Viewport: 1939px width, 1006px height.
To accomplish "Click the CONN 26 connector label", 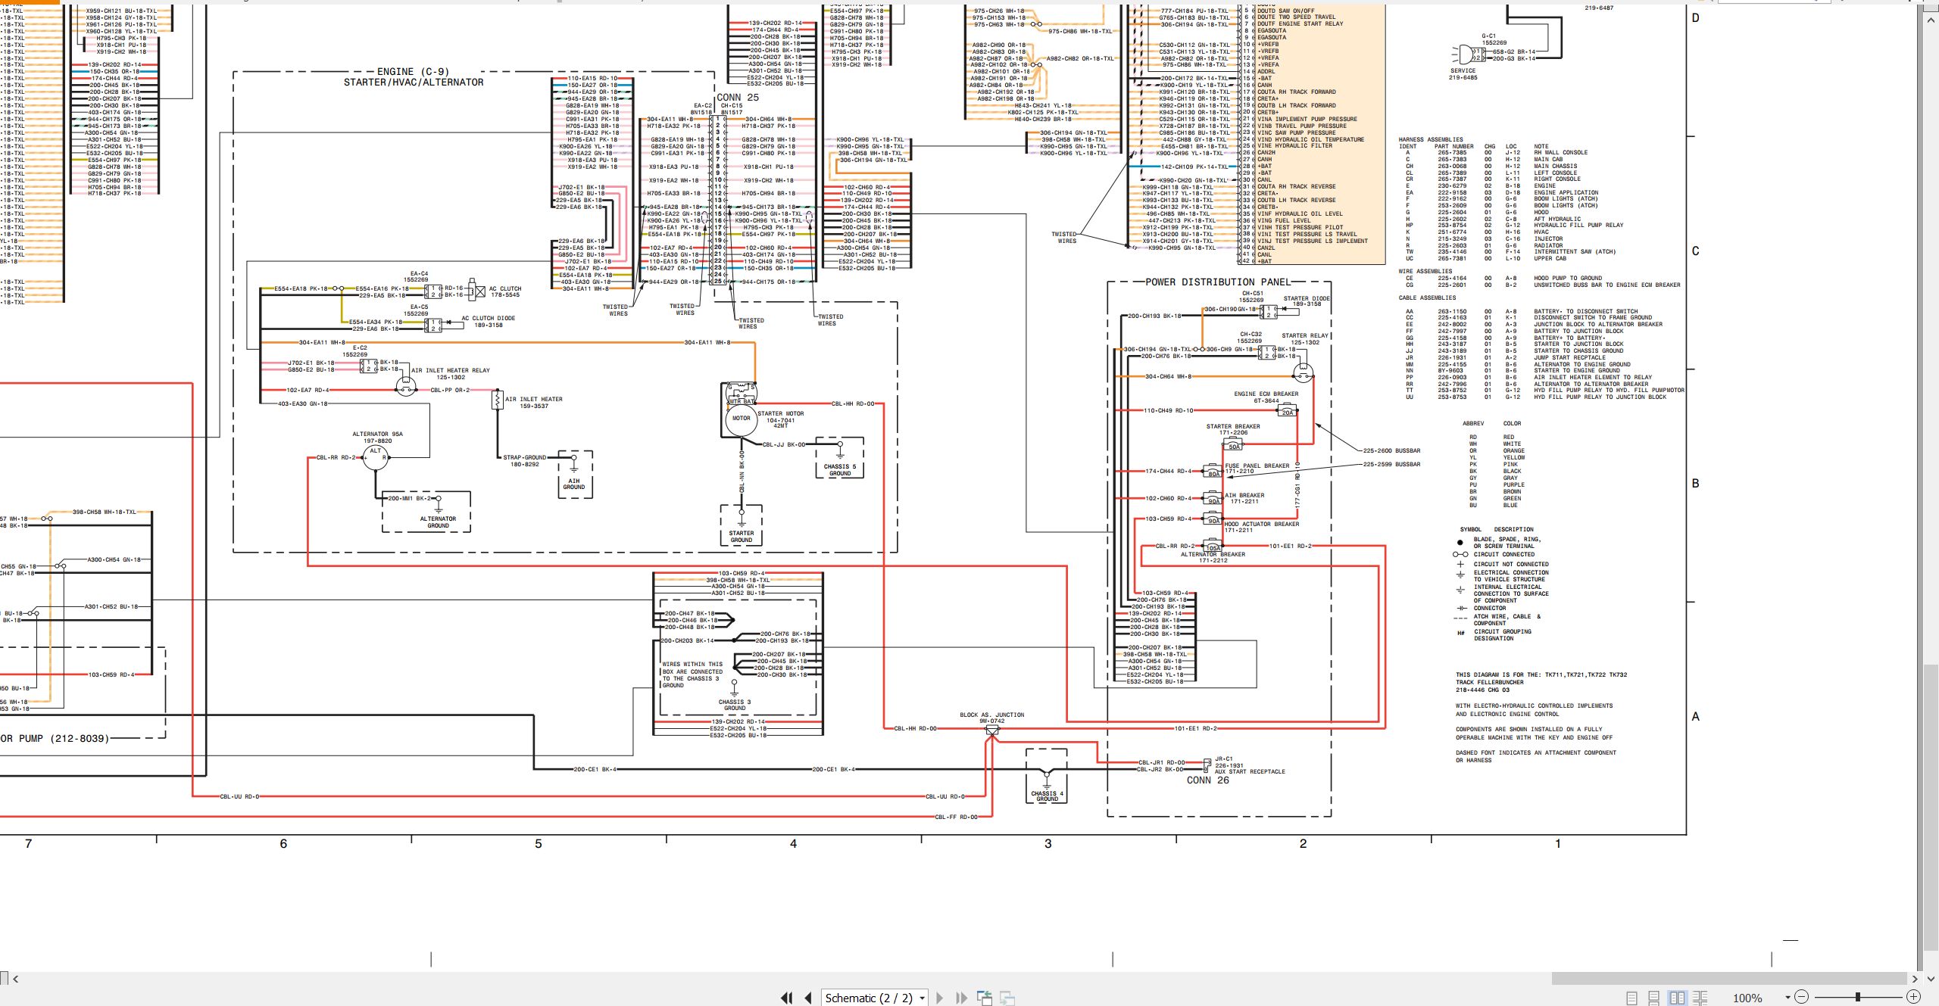I will (1208, 780).
